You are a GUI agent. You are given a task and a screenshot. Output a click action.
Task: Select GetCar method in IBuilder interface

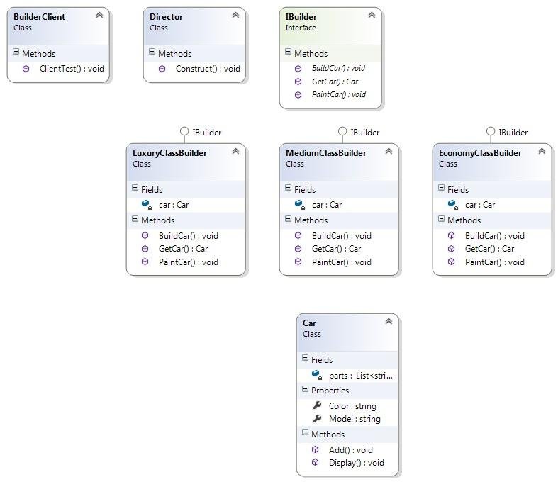(335, 82)
